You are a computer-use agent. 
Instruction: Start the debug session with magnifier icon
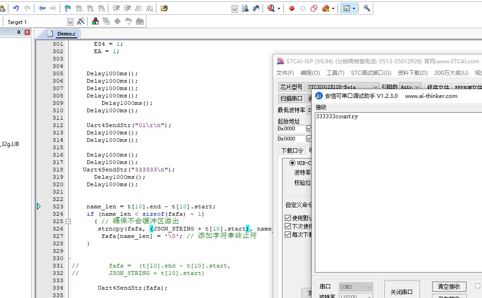tap(271, 8)
